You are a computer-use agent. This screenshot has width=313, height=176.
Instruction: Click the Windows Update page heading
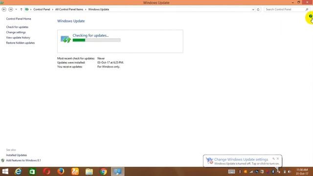(x=71, y=21)
